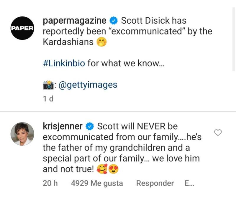Click the krisjenner username

coord(63,126)
